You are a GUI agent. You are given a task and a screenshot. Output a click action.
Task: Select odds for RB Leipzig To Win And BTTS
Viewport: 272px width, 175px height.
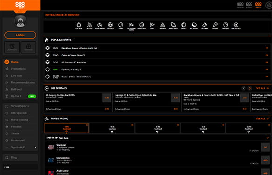(107, 98)
